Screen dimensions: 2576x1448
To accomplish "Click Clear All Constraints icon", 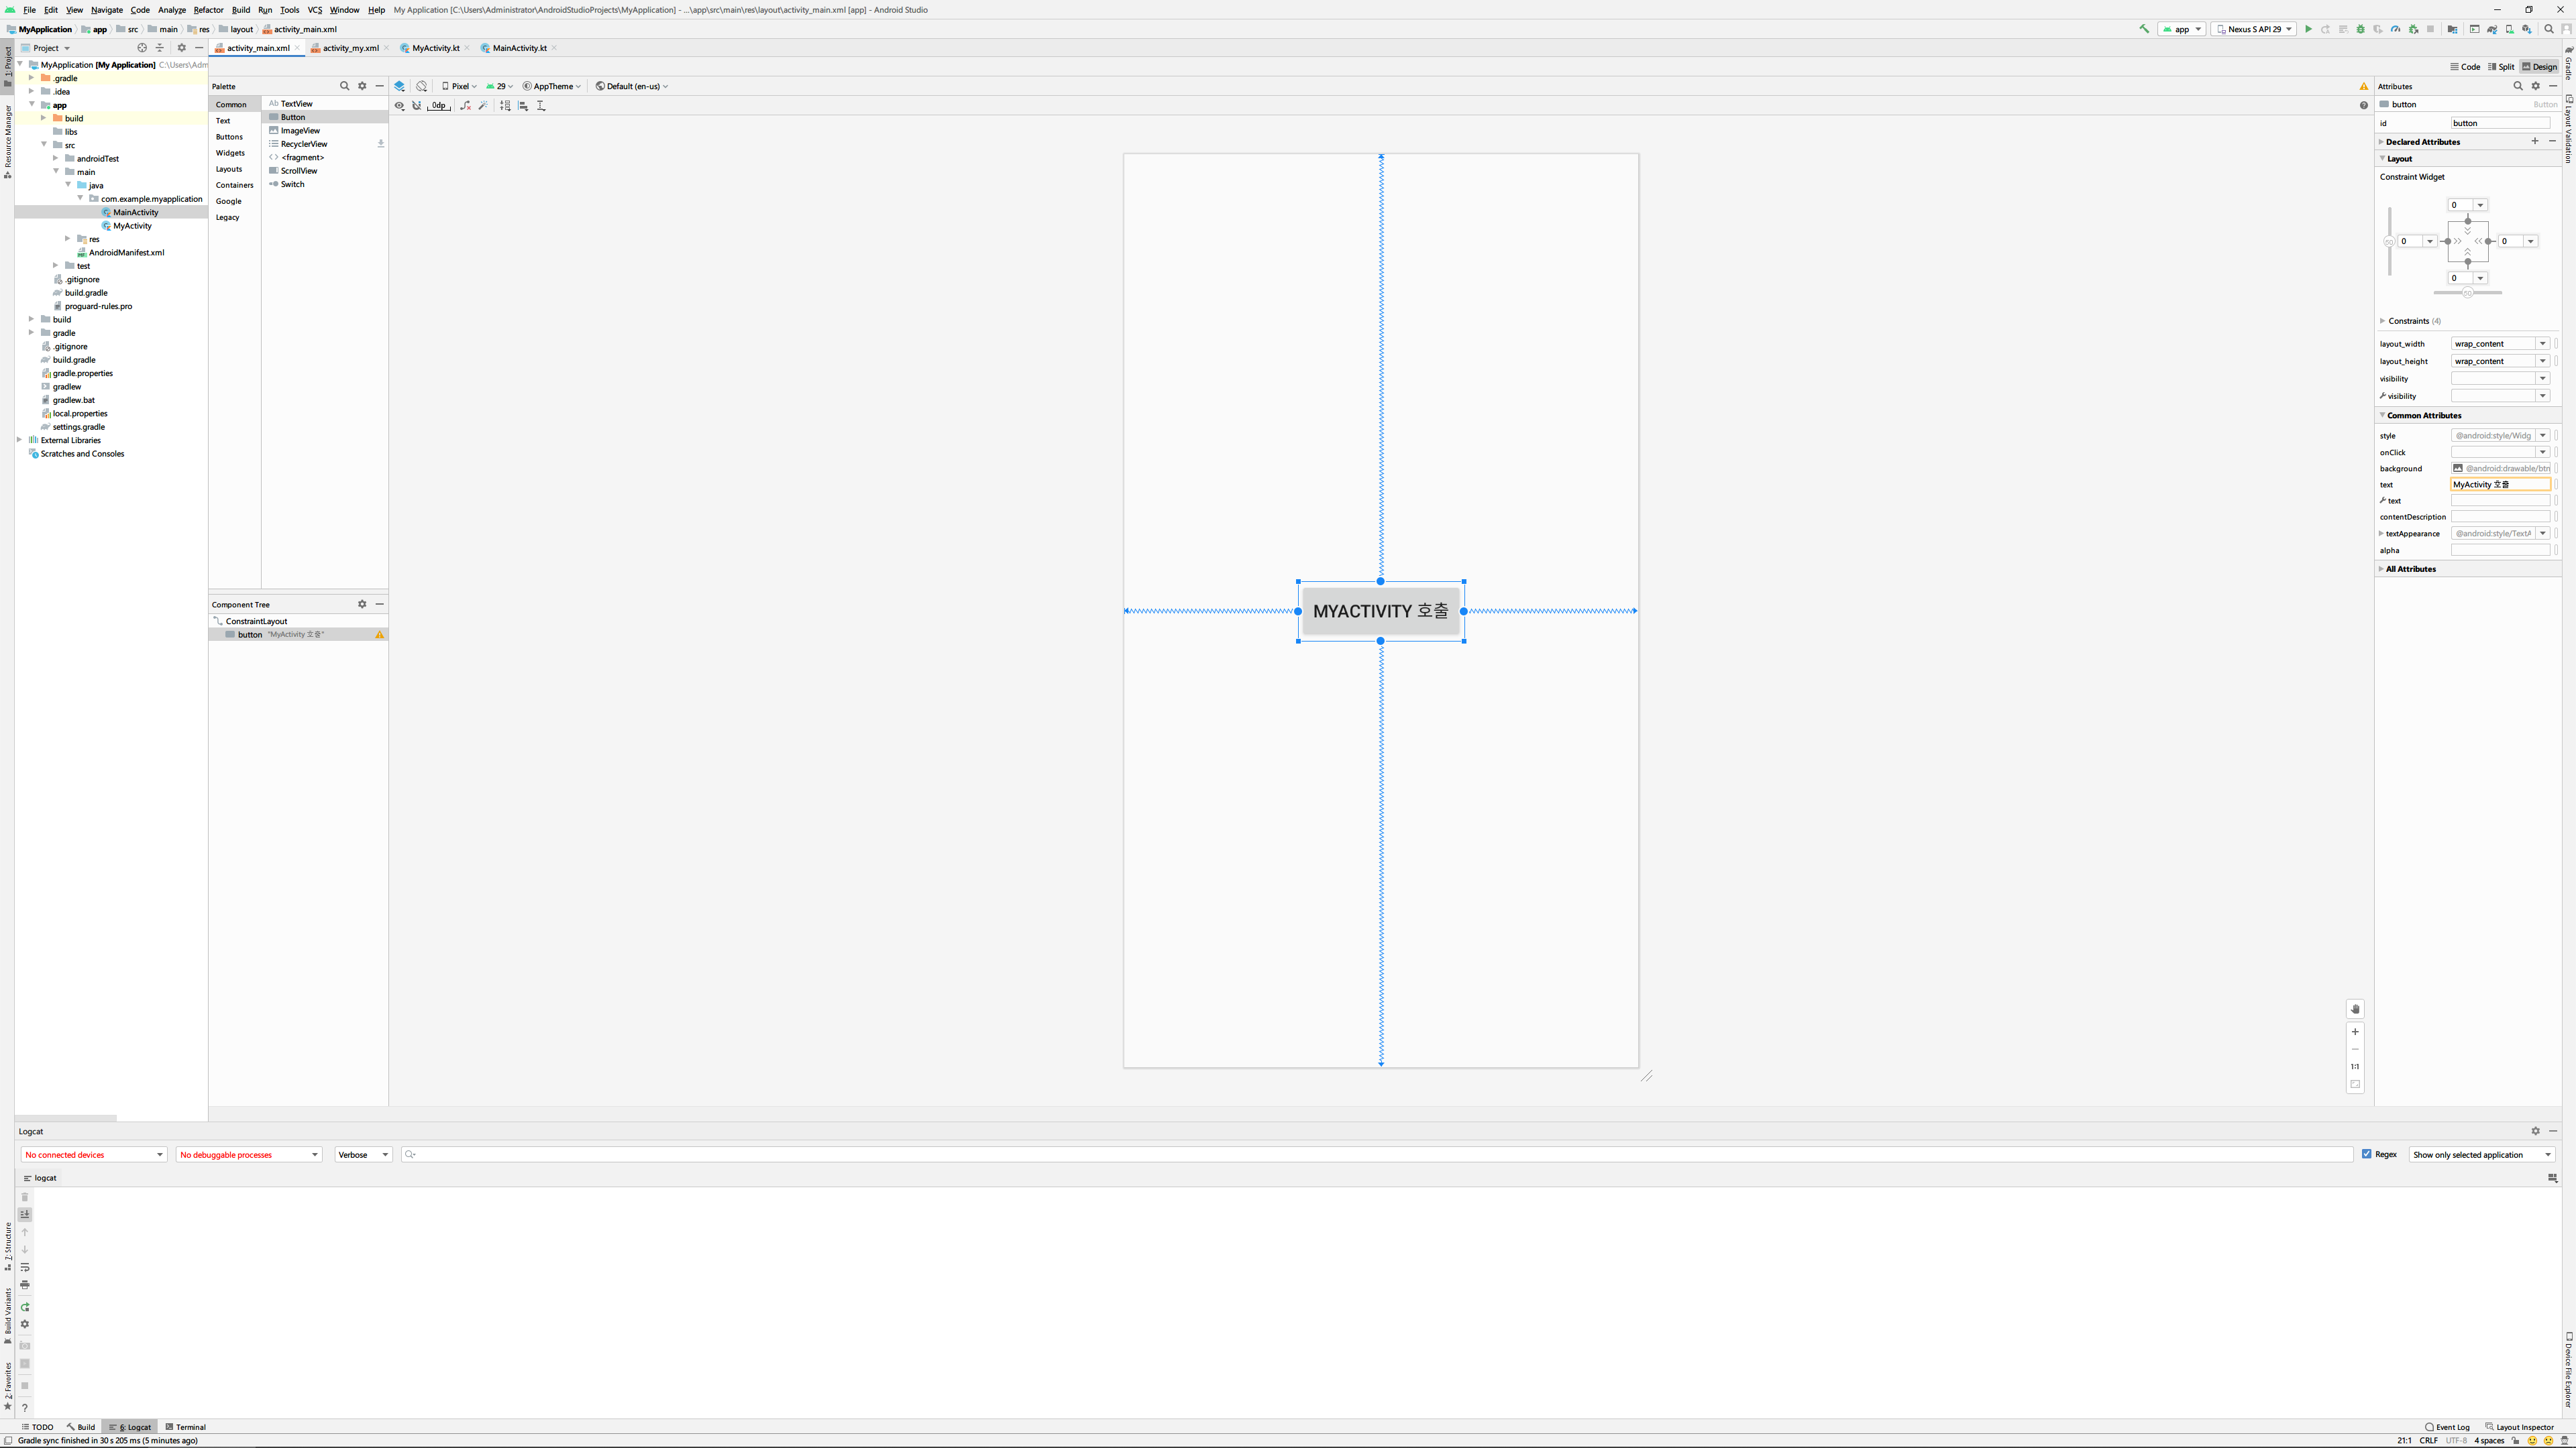I will click(465, 105).
